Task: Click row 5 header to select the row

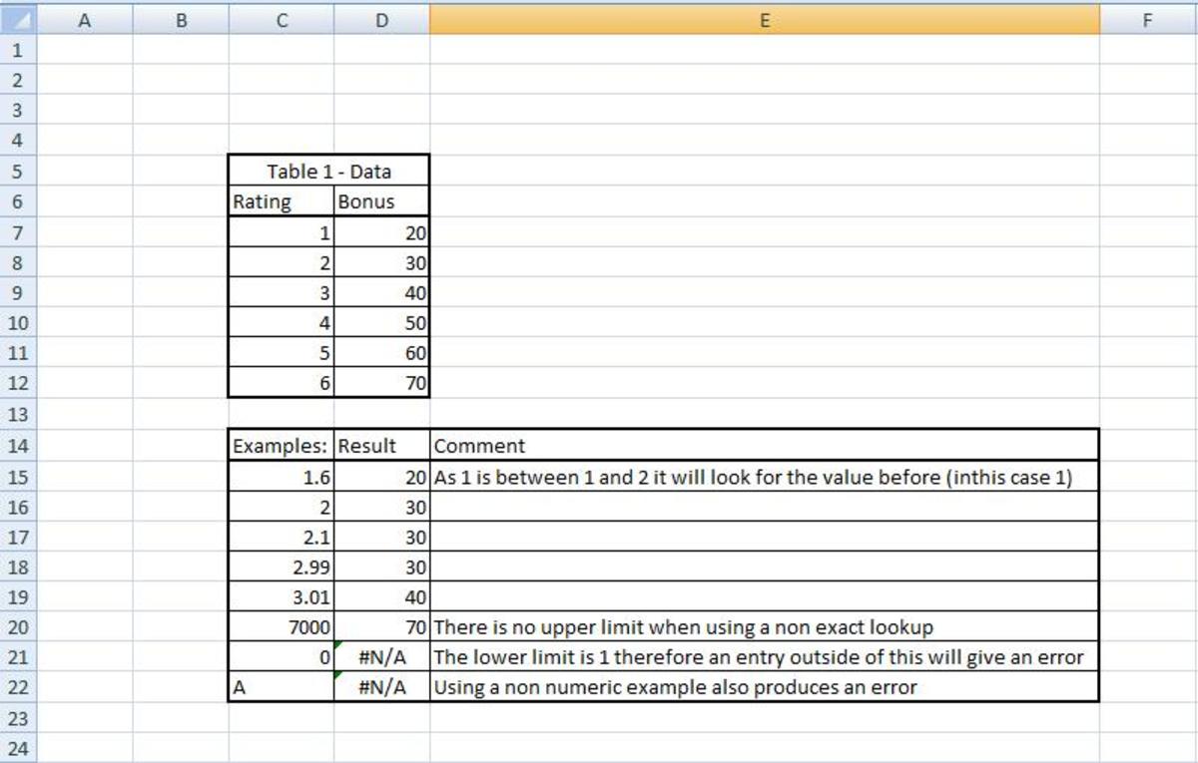Action: pyautogui.click(x=17, y=171)
